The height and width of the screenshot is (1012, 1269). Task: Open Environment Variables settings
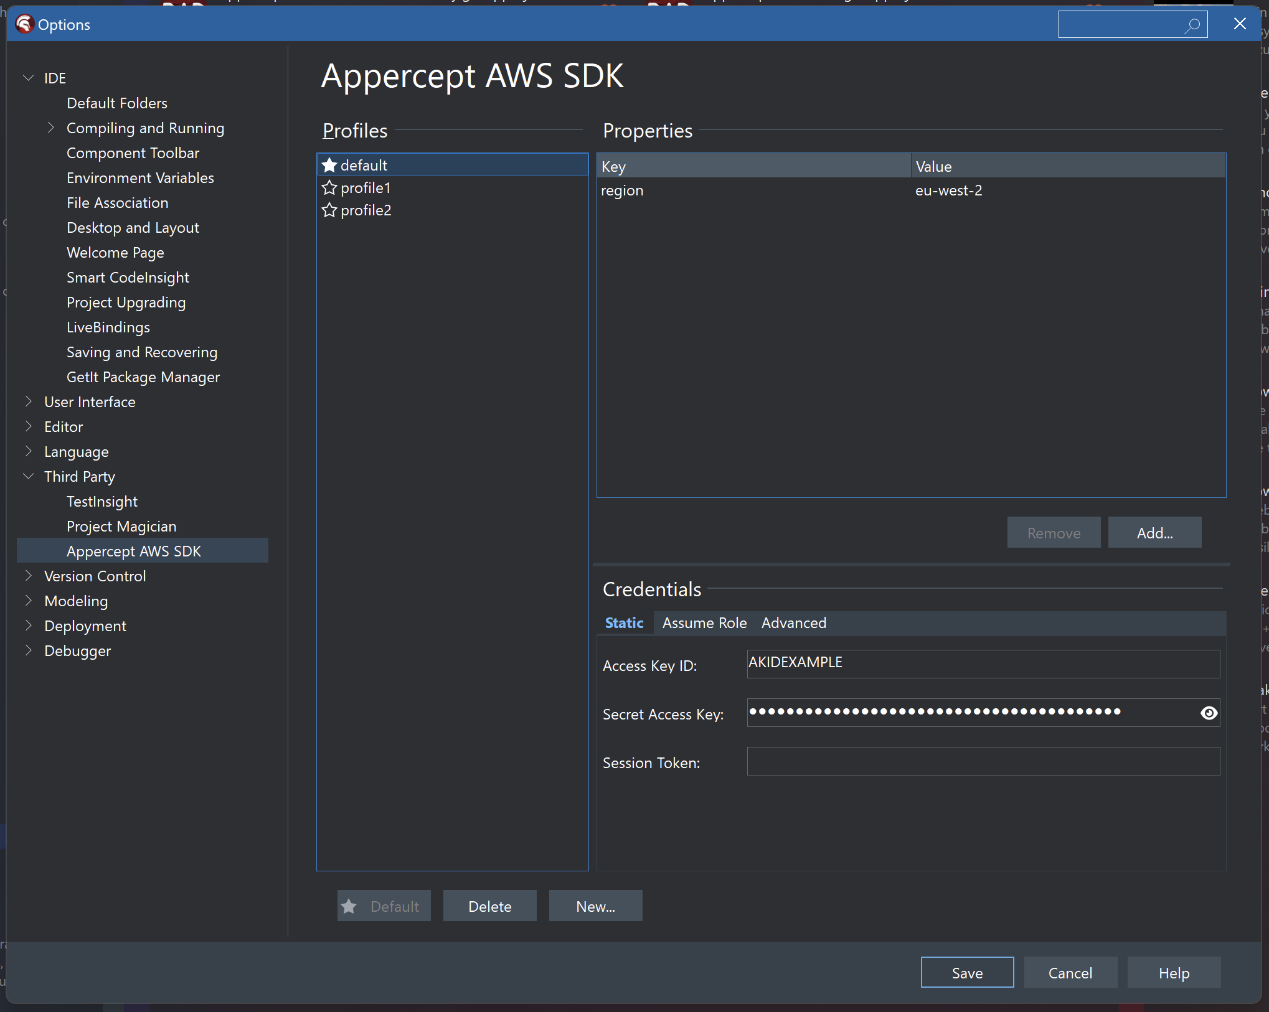point(139,177)
